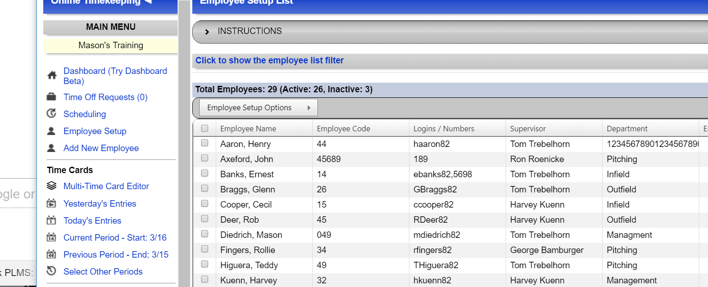Click the person icon beside Employee Setup
This screenshot has width=708, height=287.
point(52,131)
